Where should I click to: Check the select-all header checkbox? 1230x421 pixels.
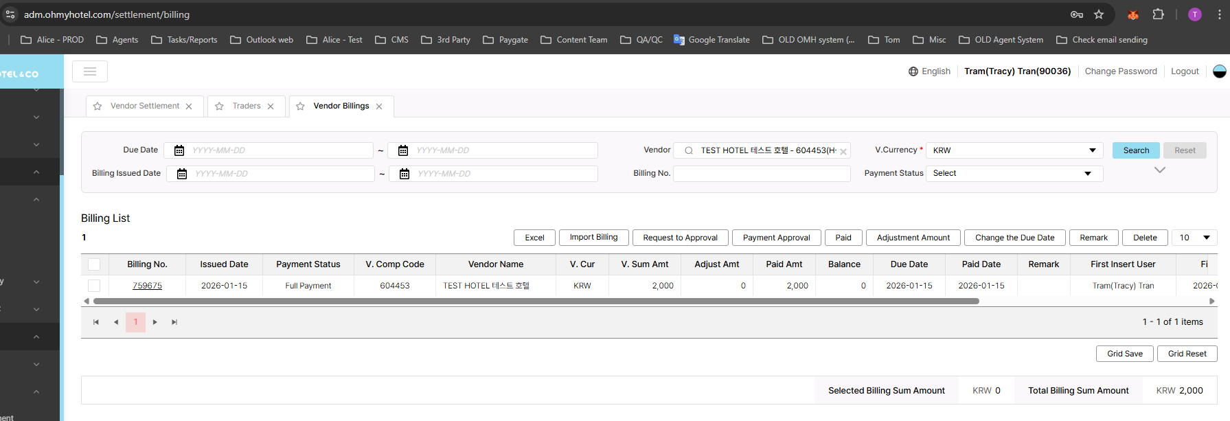(x=94, y=264)
